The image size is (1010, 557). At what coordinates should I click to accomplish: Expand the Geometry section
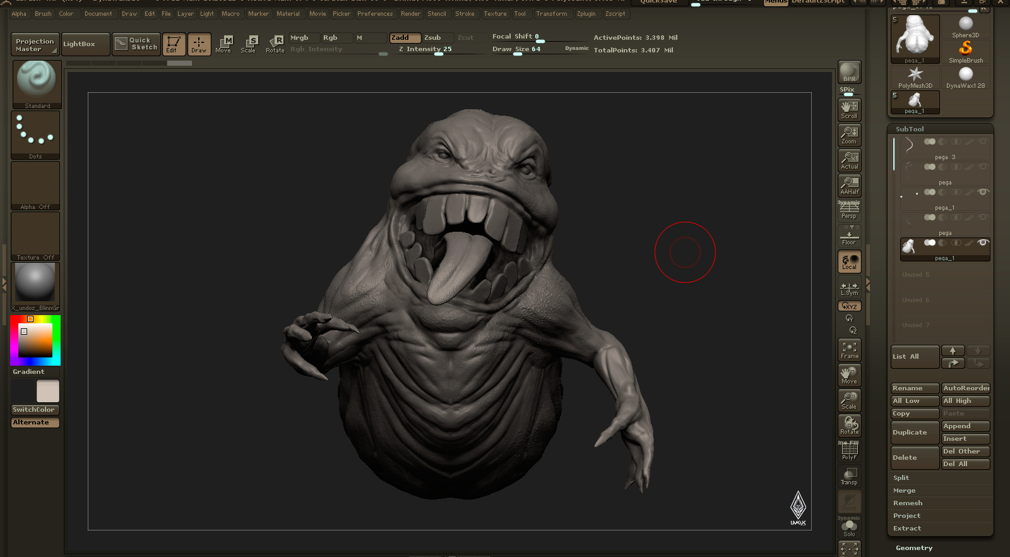[x=914, y=548]
